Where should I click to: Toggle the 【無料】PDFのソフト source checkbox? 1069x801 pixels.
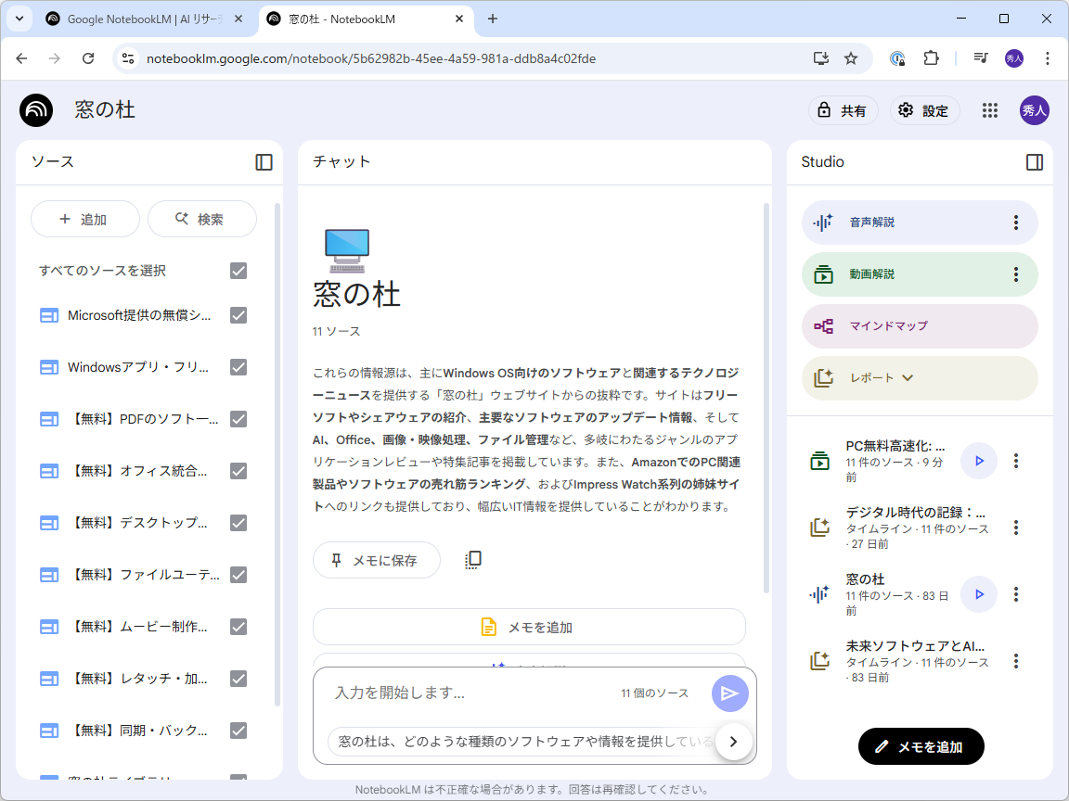[x=238, y=419]
